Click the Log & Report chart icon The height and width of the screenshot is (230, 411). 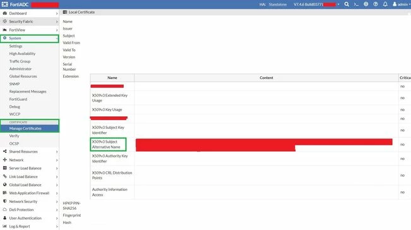(x=4, y=226)
